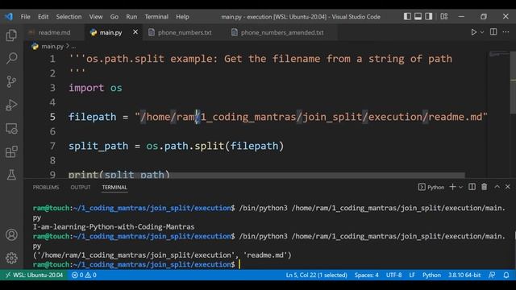Toggle the secondary side bar layout

click(428, 16)
